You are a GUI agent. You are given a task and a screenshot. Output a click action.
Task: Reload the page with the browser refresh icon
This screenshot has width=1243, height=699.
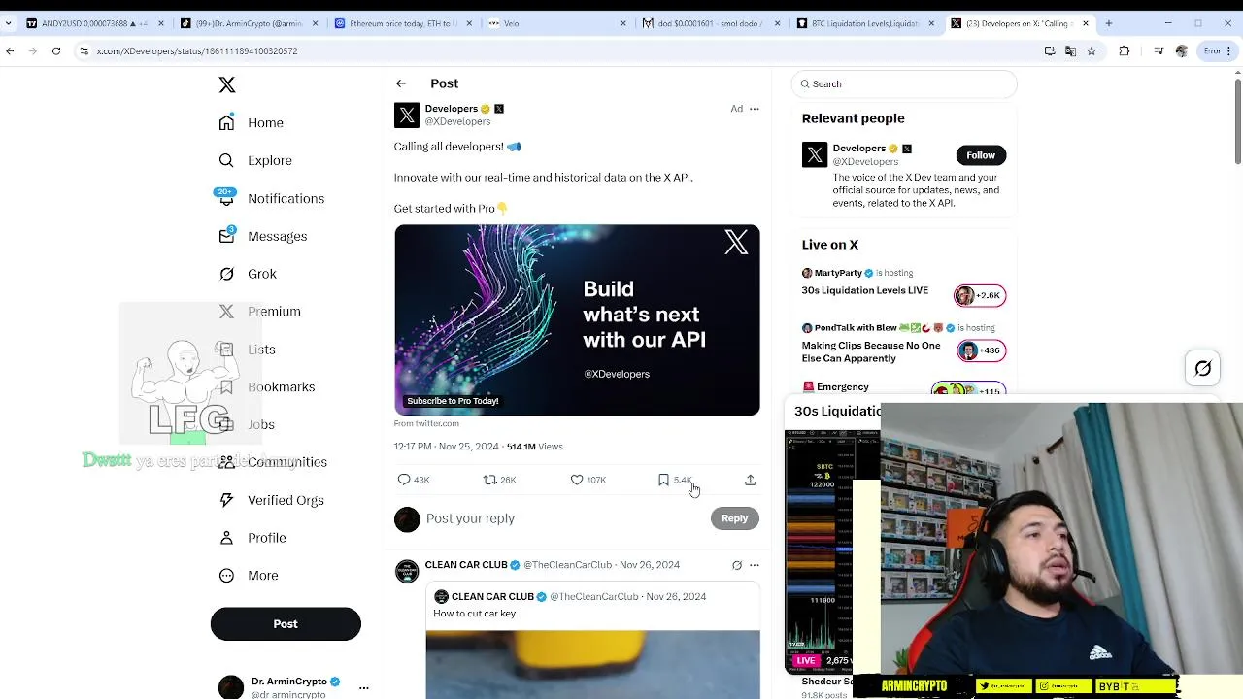pyautogui.click(x=56, y=50)
